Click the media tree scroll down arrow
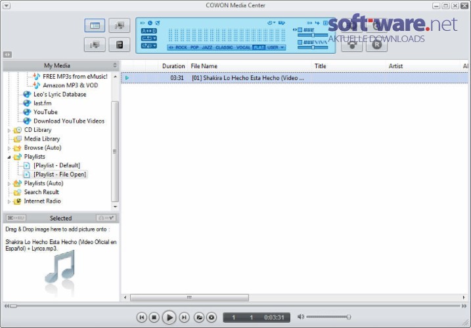This screenshot has height=328, width=471. coord(115,207)
